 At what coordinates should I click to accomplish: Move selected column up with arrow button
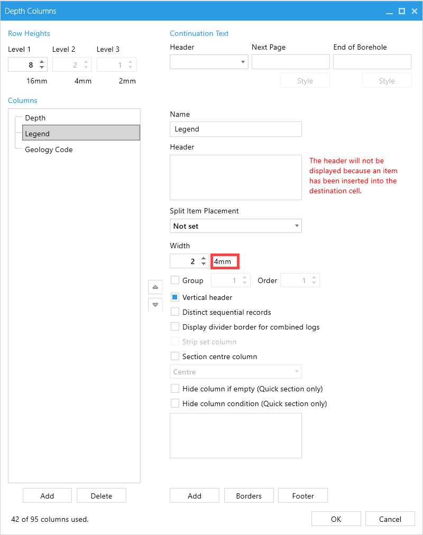coord(155,287)
